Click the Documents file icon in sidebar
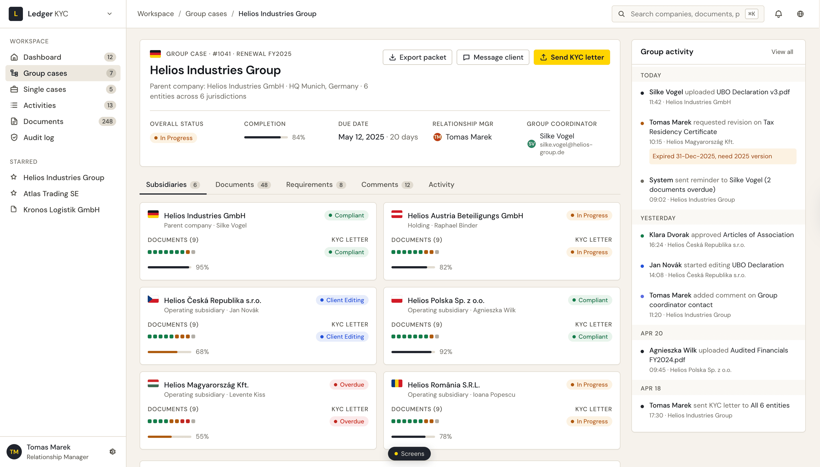Viewport: 820px width, 467px height. pos(14,122)
